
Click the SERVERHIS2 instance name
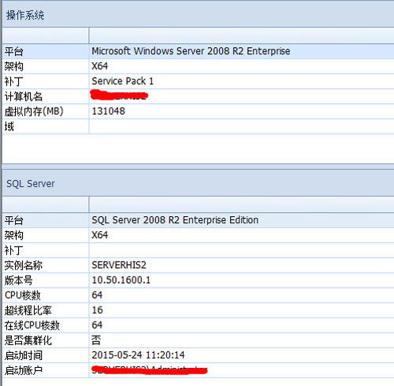coord(119,265)
